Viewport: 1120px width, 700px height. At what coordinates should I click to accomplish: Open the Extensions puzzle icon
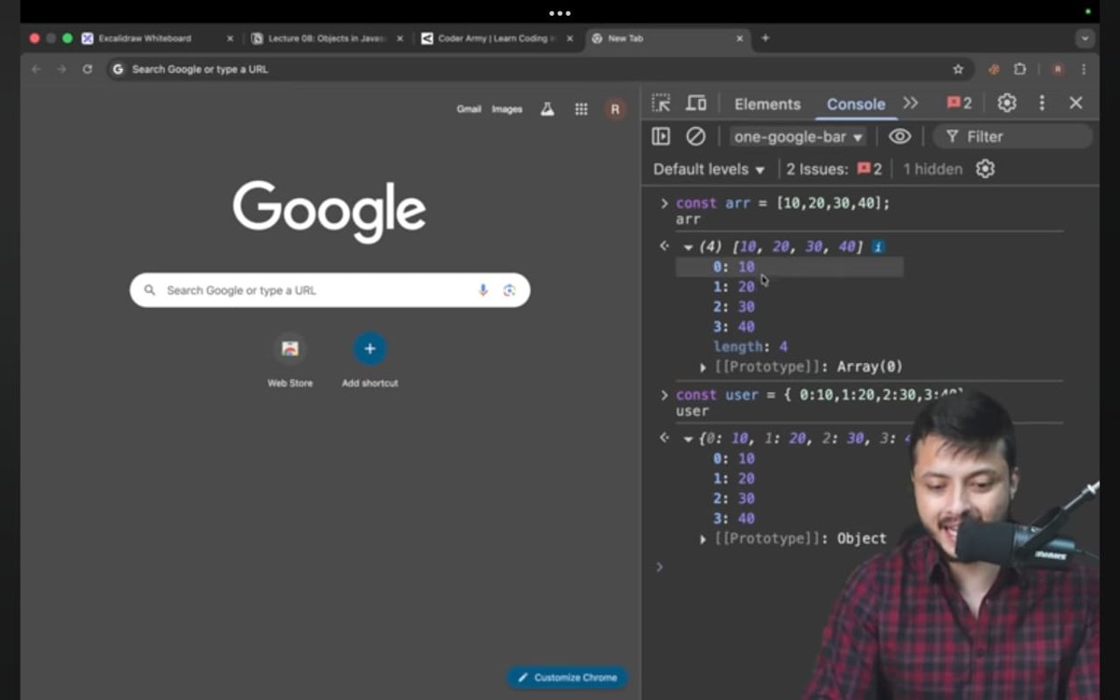pyautogui.click(x=1019, y=69)
